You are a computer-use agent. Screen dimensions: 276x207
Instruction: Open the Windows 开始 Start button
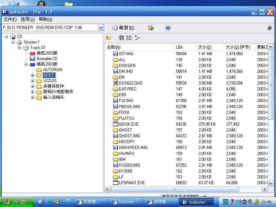click(17, 202)
